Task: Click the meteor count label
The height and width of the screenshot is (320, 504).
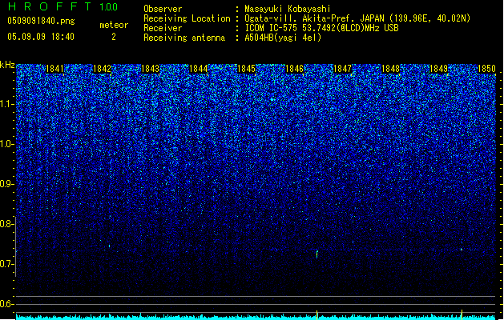Action: 114,25
